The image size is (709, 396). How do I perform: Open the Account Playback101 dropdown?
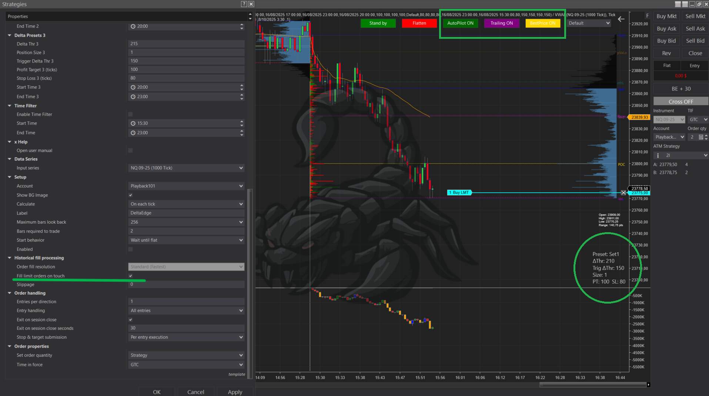pos(186,186)
